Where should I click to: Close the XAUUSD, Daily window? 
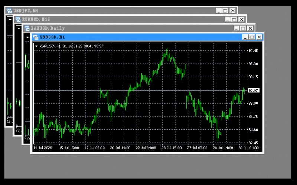(250, 28)
